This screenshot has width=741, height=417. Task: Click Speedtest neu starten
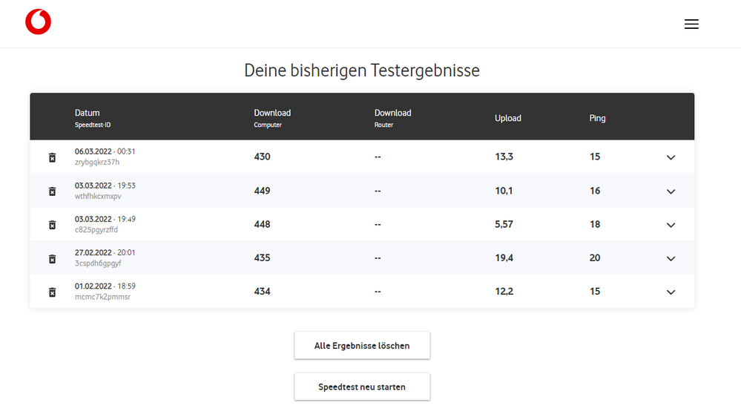(362, 387)
